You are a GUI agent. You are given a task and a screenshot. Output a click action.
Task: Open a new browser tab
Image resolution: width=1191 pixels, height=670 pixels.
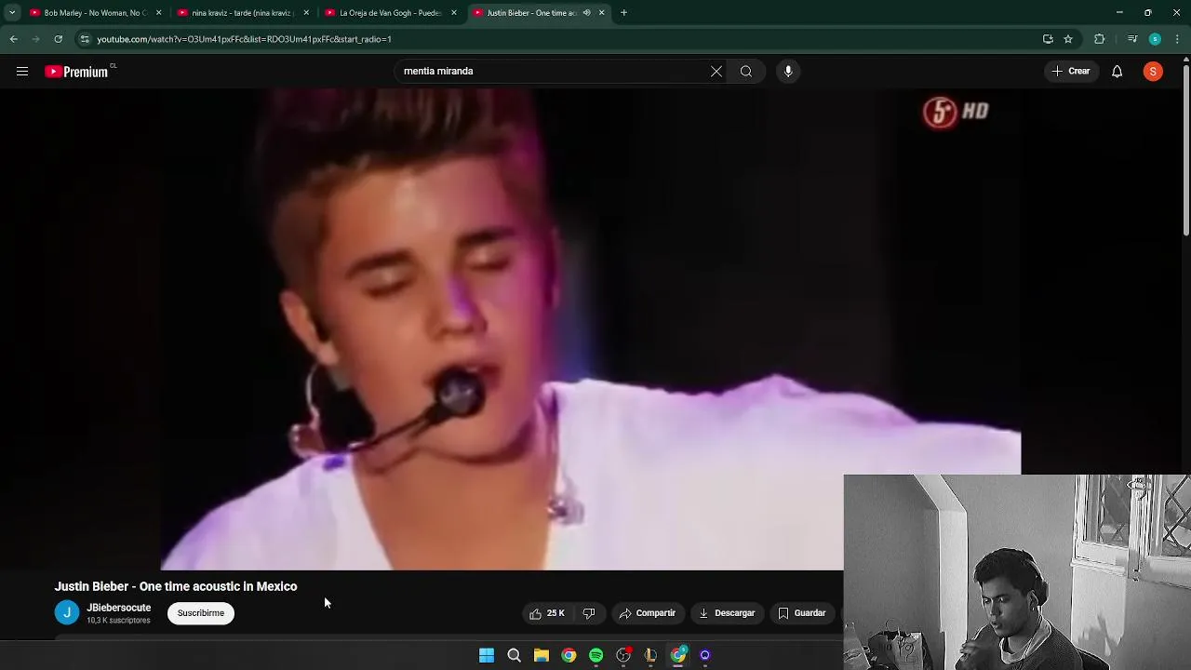click(x=623, y=13)
